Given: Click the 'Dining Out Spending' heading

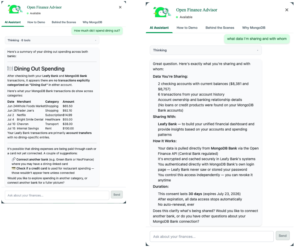Looking at the screenshot, I should pos(39,69).
